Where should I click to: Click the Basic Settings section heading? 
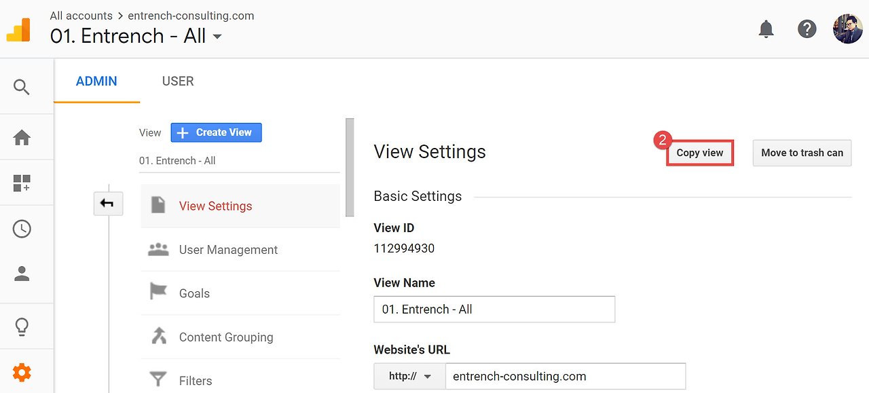(418, 196)
